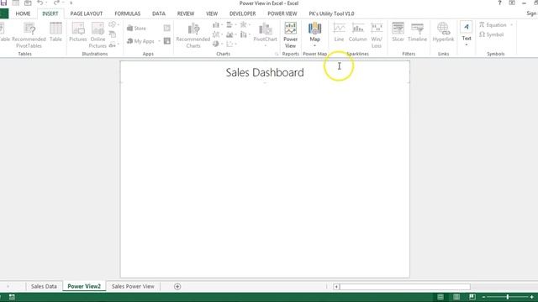Open Excel Help question mark

[x=499, y=3]
